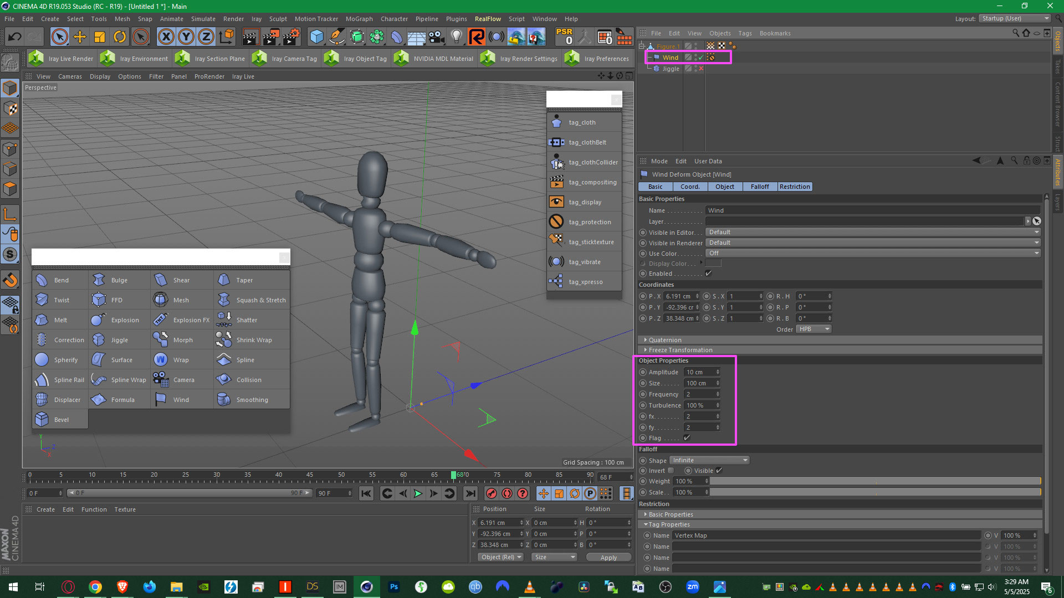Toggle X axis lock
1064x598 pixels.
point(166,37)
